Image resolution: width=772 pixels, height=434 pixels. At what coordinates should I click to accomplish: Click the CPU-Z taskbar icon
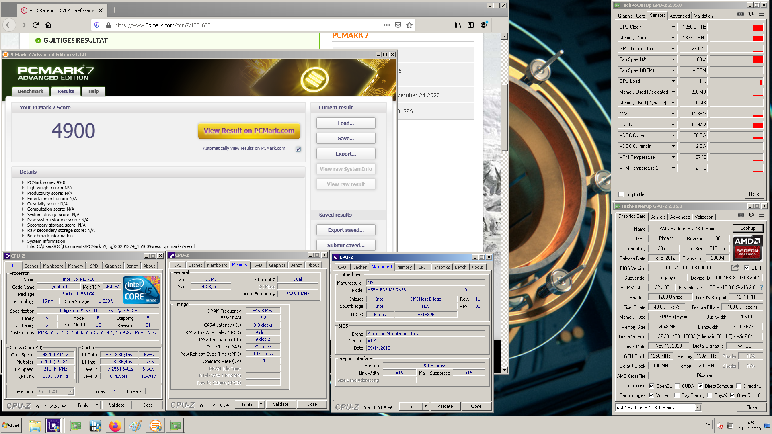53,426
